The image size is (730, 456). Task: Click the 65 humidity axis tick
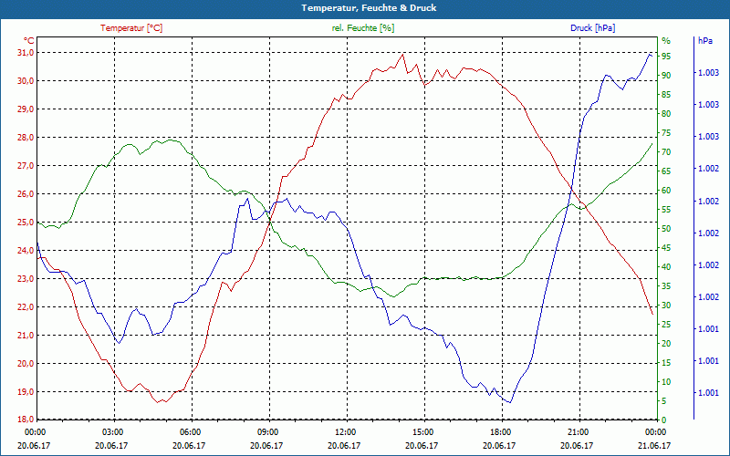click(666, 171)
